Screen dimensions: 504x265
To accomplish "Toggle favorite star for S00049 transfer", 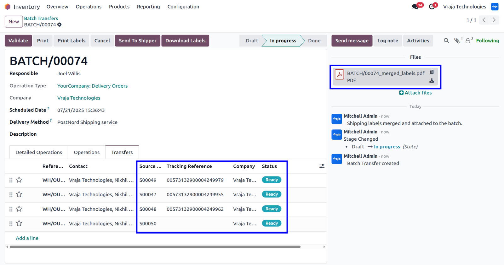I will (19, 180).
